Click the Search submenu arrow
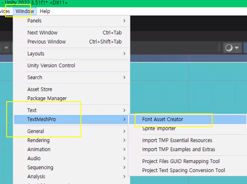This screenshot has width=247, height=184. coord(124,77)
